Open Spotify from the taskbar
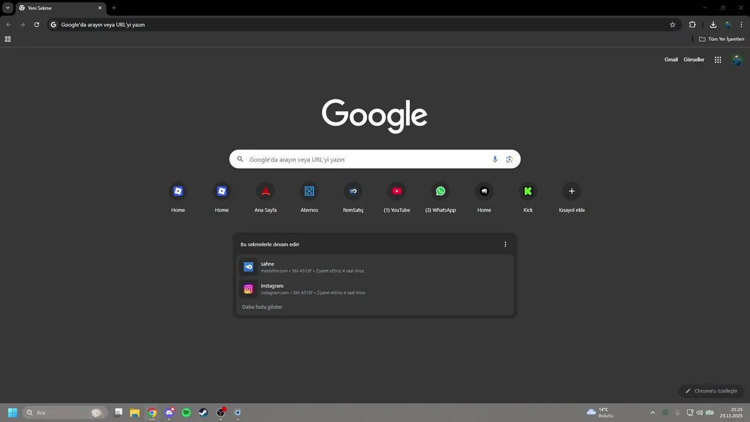 coord(186,413)
